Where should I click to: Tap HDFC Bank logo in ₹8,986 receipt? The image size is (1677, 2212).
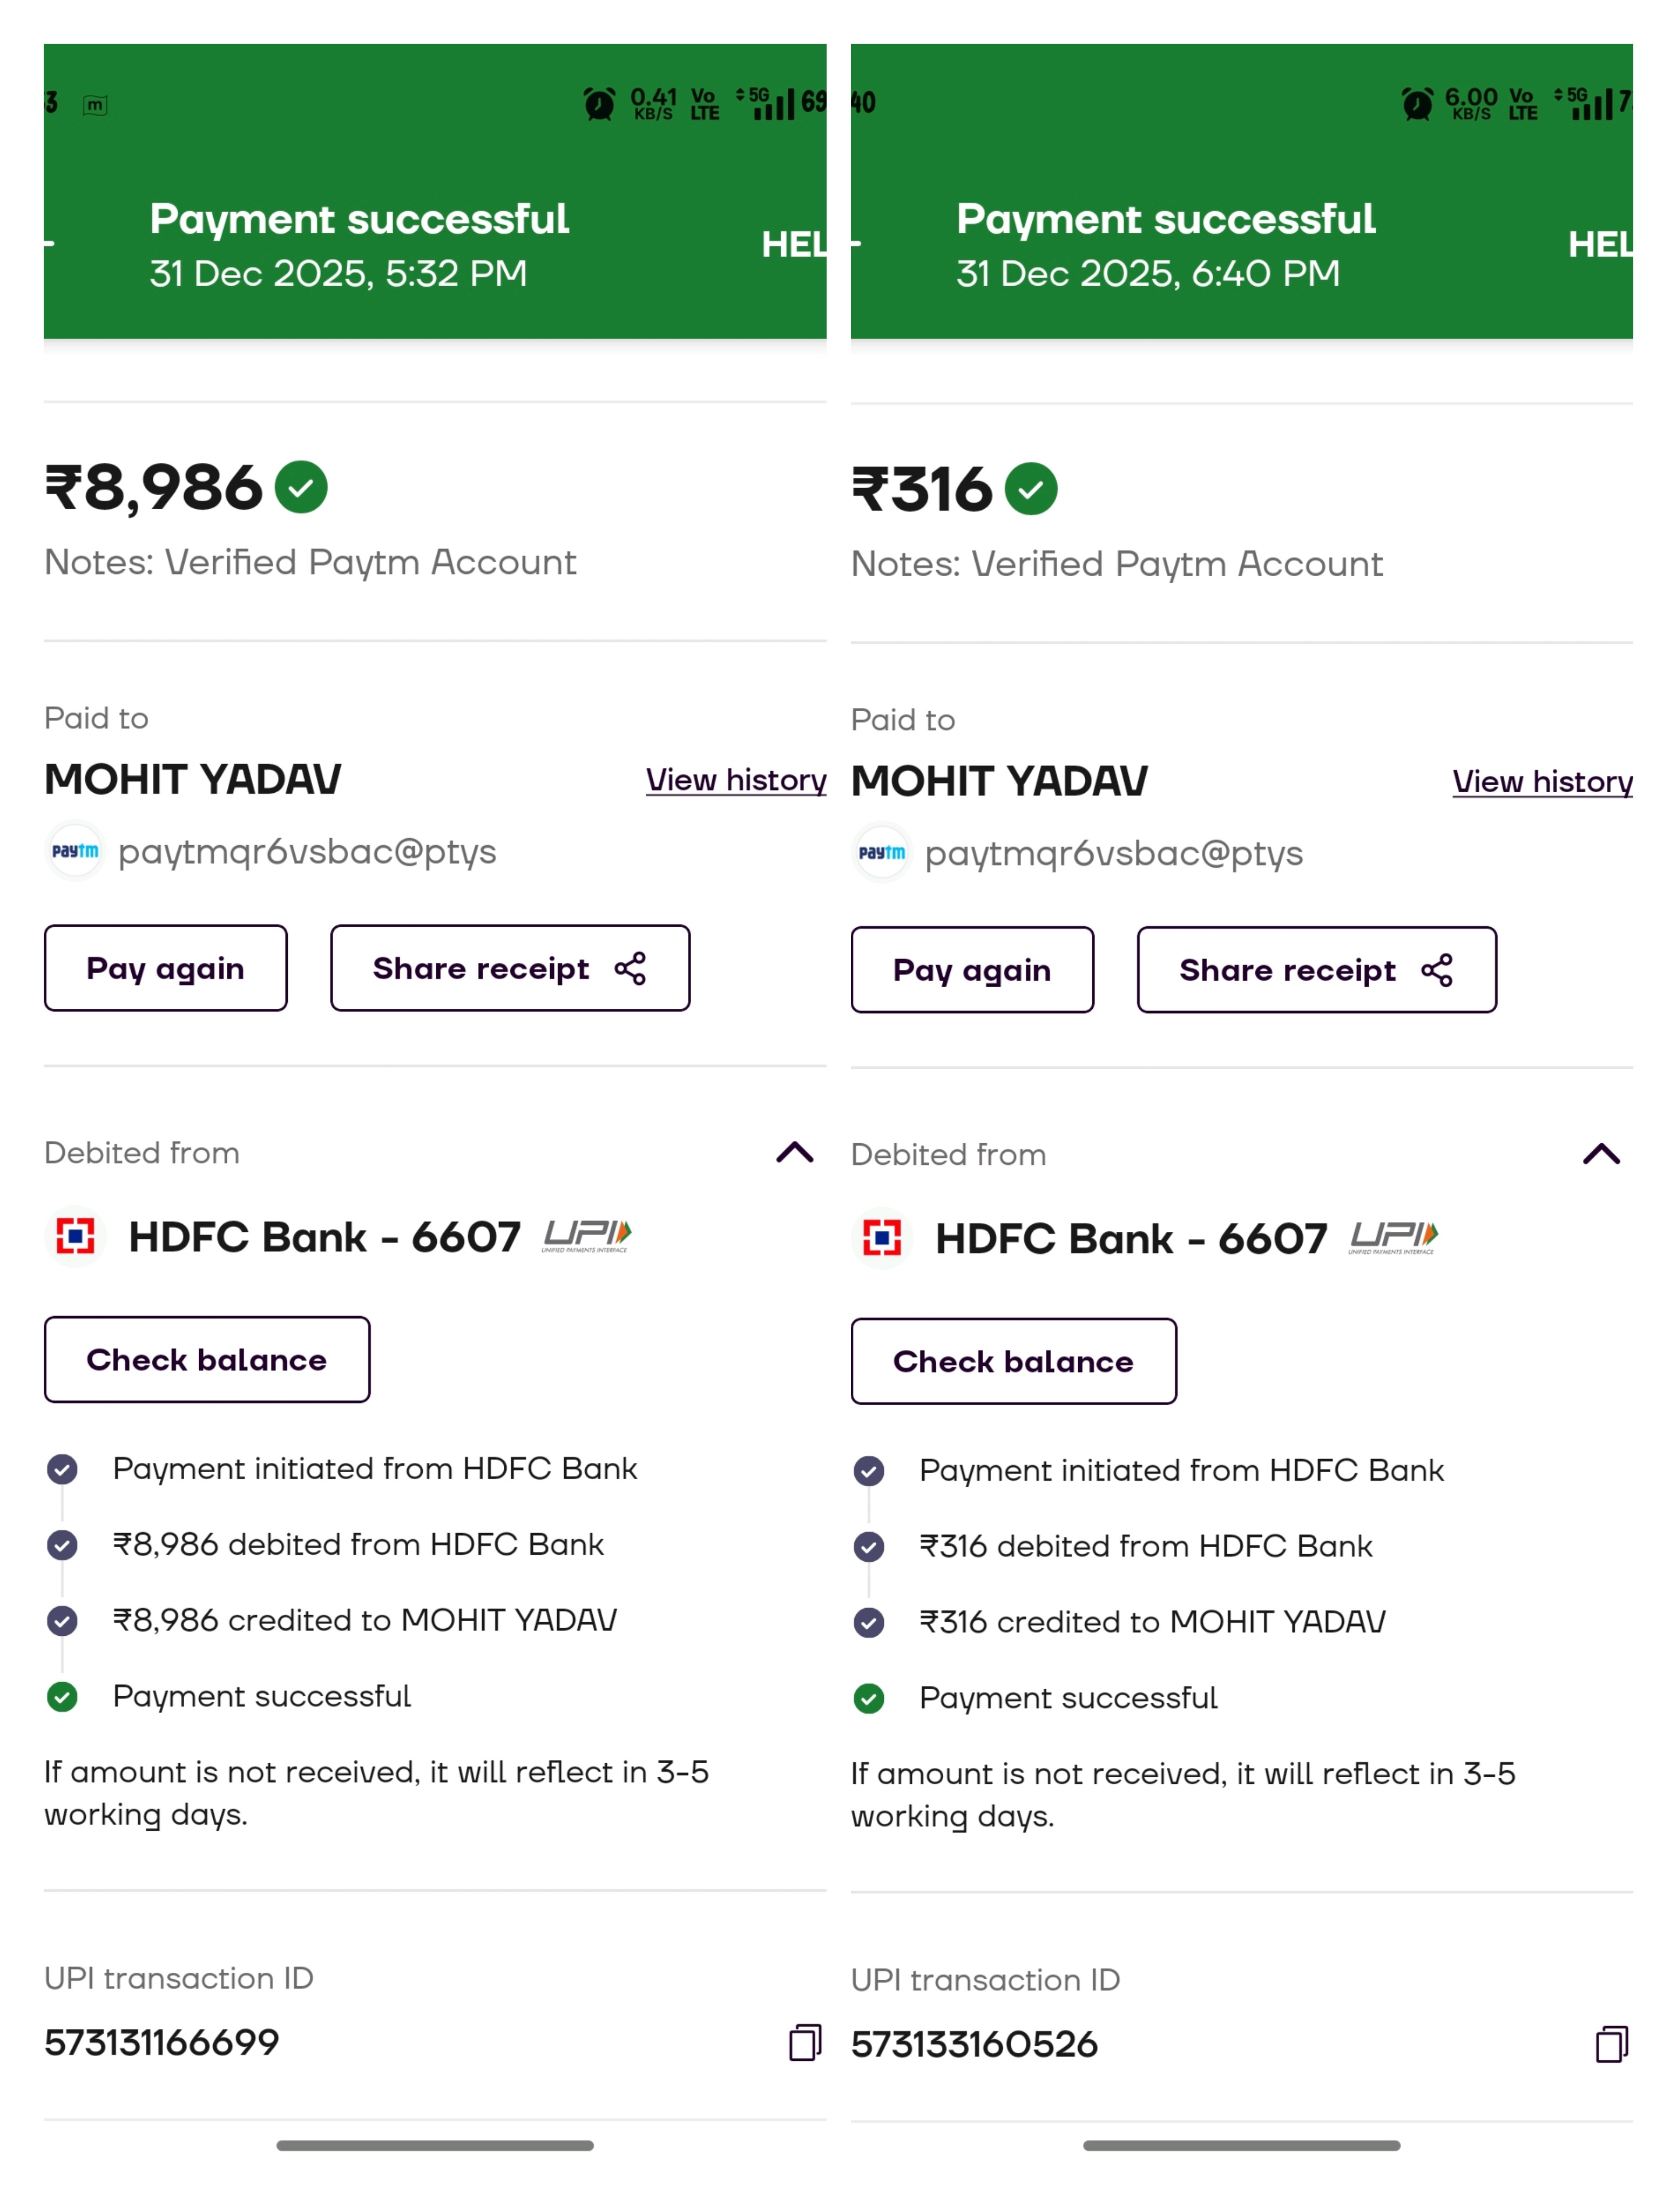click(x=75, y=1236)
